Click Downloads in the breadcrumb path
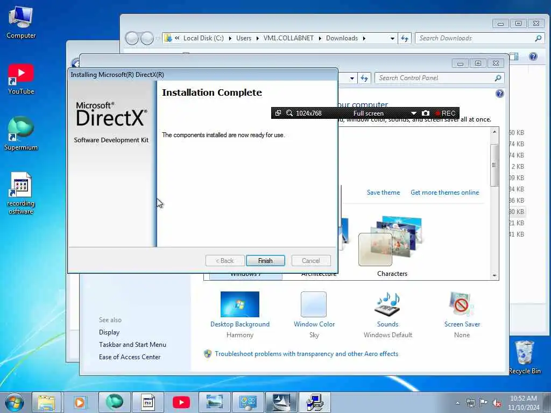This screenshot has width=551, height=413. (342, 38)
